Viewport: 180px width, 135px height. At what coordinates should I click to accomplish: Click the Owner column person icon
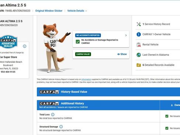(172, 105)
